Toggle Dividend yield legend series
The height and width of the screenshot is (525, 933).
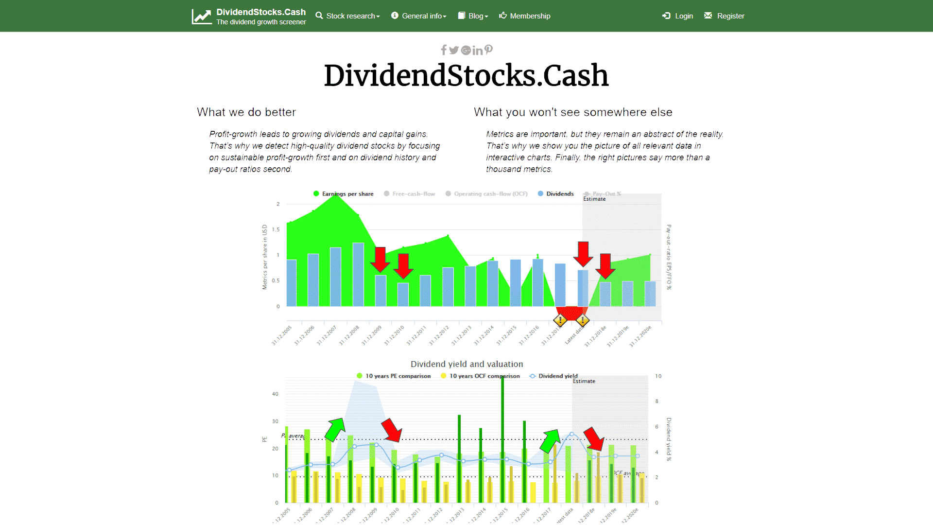[x=553, y=376]
